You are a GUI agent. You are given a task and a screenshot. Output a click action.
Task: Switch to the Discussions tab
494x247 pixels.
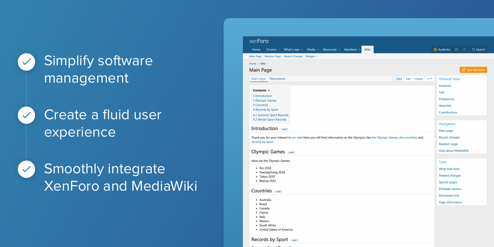[277, 79]
